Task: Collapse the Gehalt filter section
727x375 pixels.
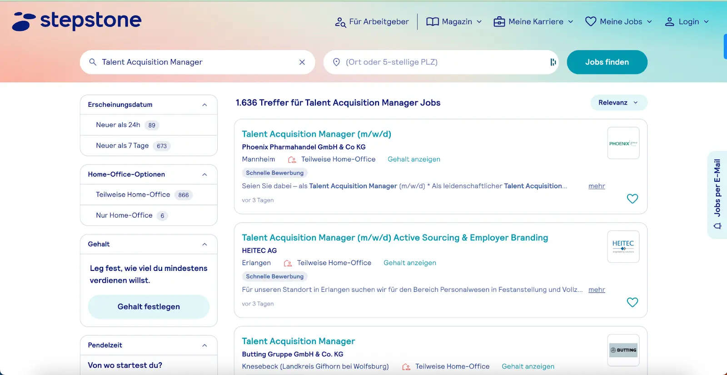Action: pyautogui.click(x=204, y=245)
